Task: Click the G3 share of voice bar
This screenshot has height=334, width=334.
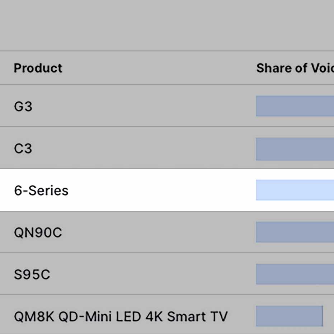Action: point(295,106)
